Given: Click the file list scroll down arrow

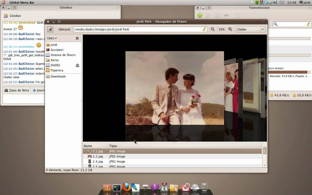Looking at the screenshot, I should [x=264, y=165].
